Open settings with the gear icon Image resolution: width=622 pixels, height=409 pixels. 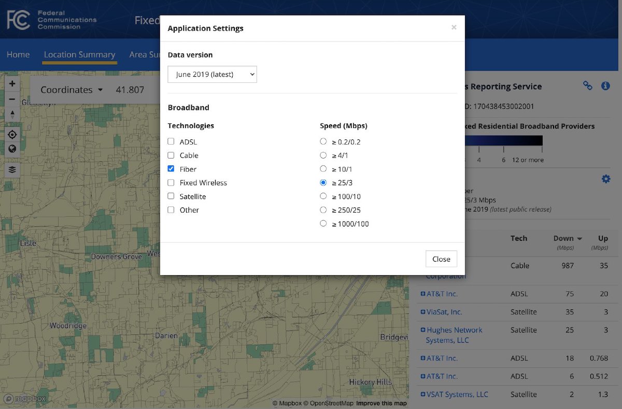605,179
